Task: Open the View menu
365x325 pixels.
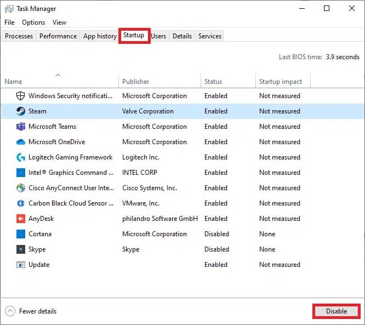Action: pos(59,22)
